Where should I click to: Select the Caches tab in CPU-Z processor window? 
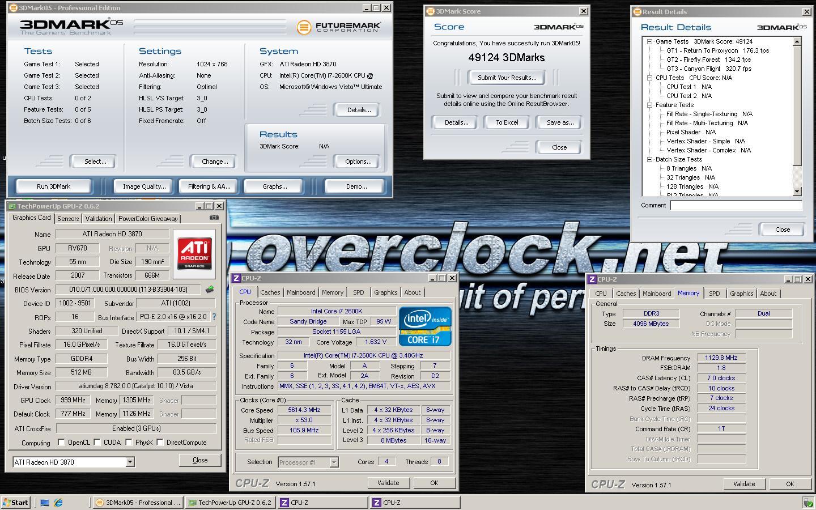pyautogui.click(x=270, y=292)
